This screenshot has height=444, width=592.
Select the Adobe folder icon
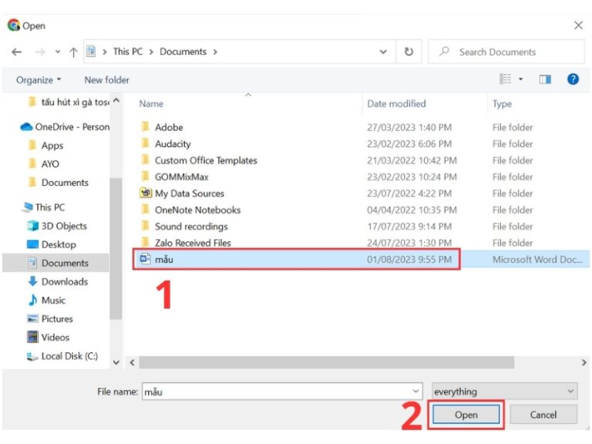click(x=145, y=126)
